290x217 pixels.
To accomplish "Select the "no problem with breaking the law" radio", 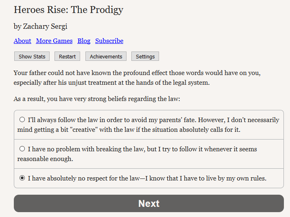I will pos(22,149).
